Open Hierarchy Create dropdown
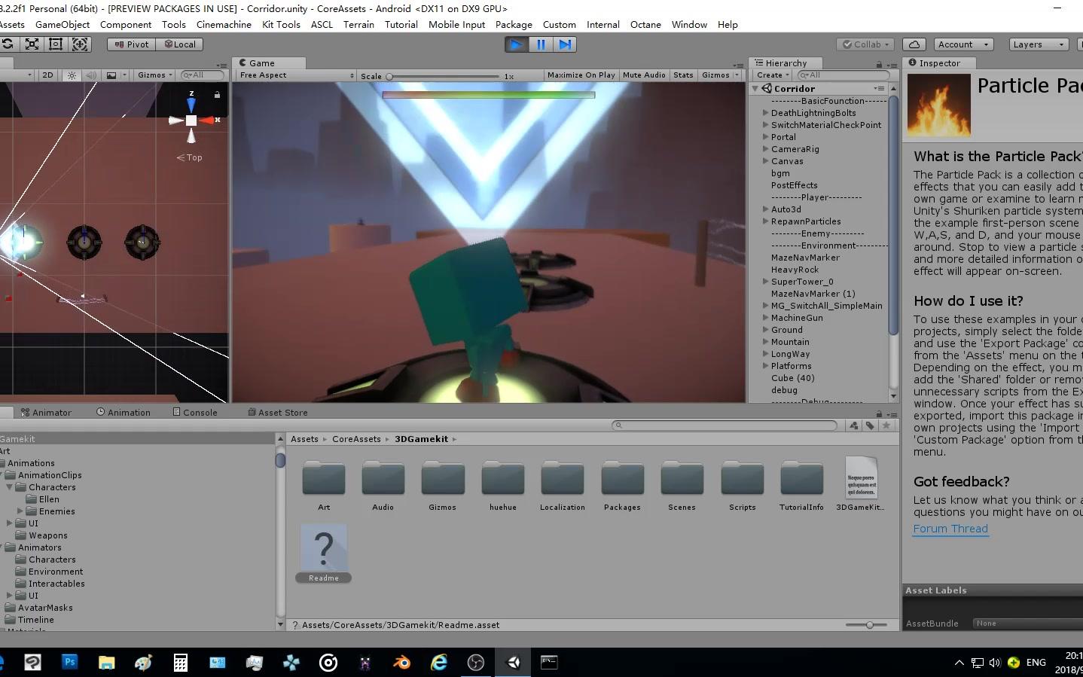 (x=773, y=75)
